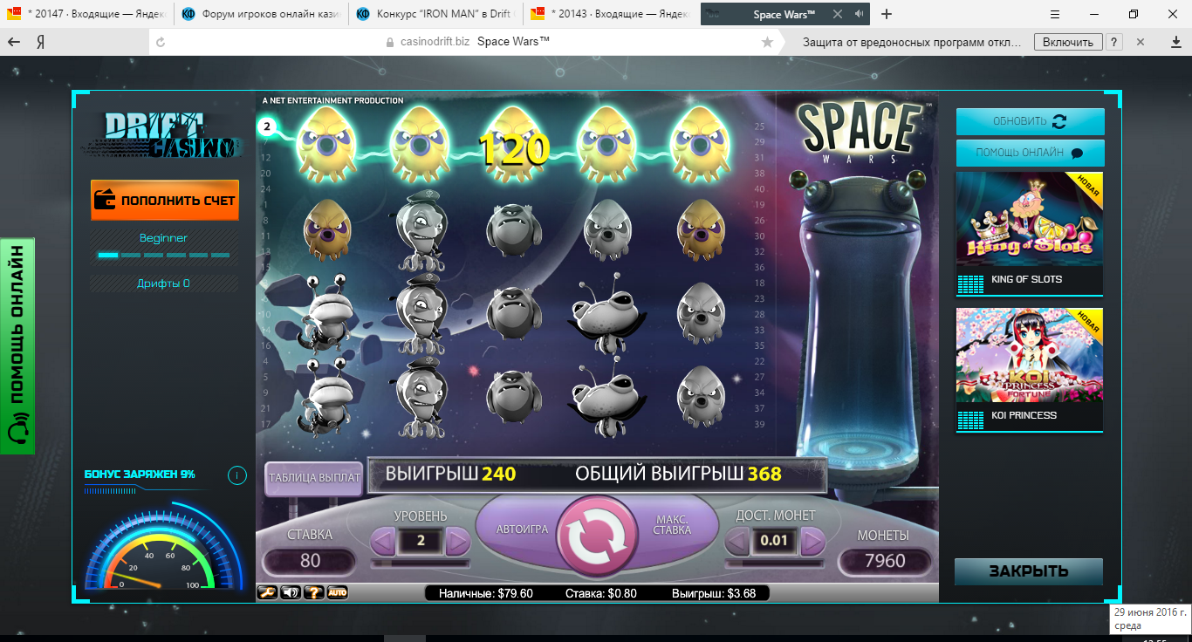Go back with the browser arrow
The height and width of the screenshot is (642, 1192).
14,42
